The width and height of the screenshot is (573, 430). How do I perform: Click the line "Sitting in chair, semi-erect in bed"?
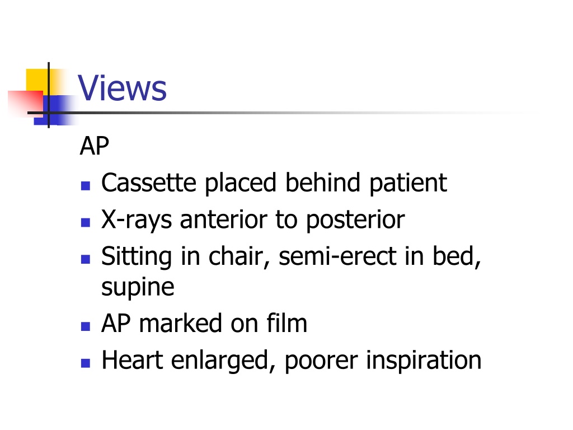(291, 256)
